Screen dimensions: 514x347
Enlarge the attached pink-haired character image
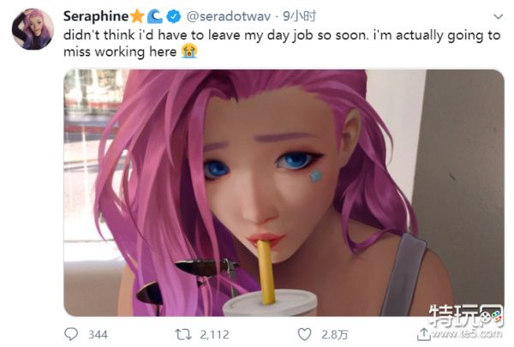tap(284, 193)
